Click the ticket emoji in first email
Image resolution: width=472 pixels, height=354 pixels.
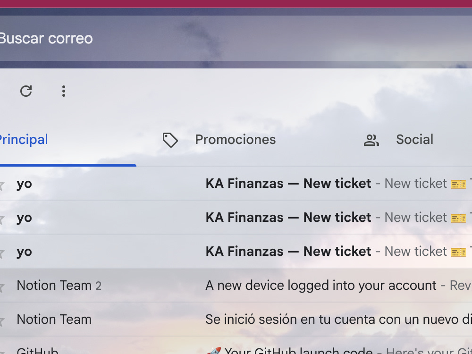pyautogui.click(x=458, y=184)
